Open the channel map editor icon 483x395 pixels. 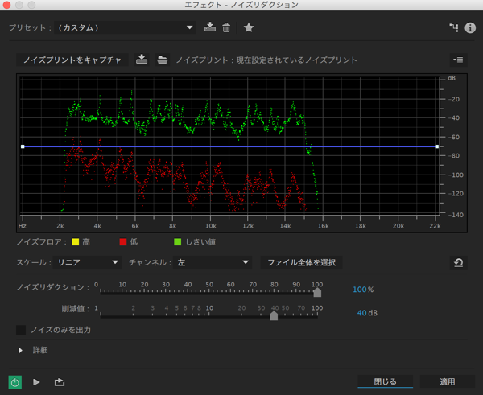coord(454,27)
